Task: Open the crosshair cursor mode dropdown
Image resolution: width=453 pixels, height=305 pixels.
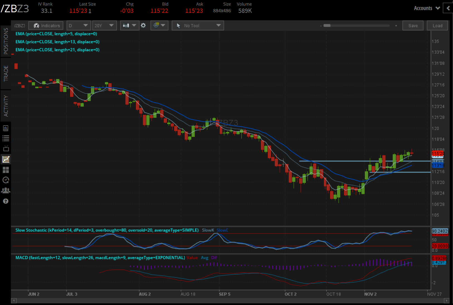Action: tap(159, 26)
